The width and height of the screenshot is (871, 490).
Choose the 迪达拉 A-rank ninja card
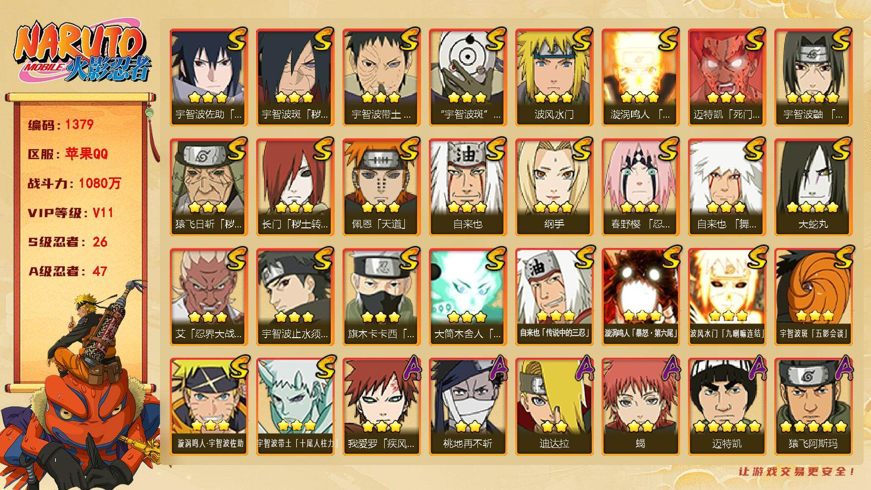click(554, 407)
